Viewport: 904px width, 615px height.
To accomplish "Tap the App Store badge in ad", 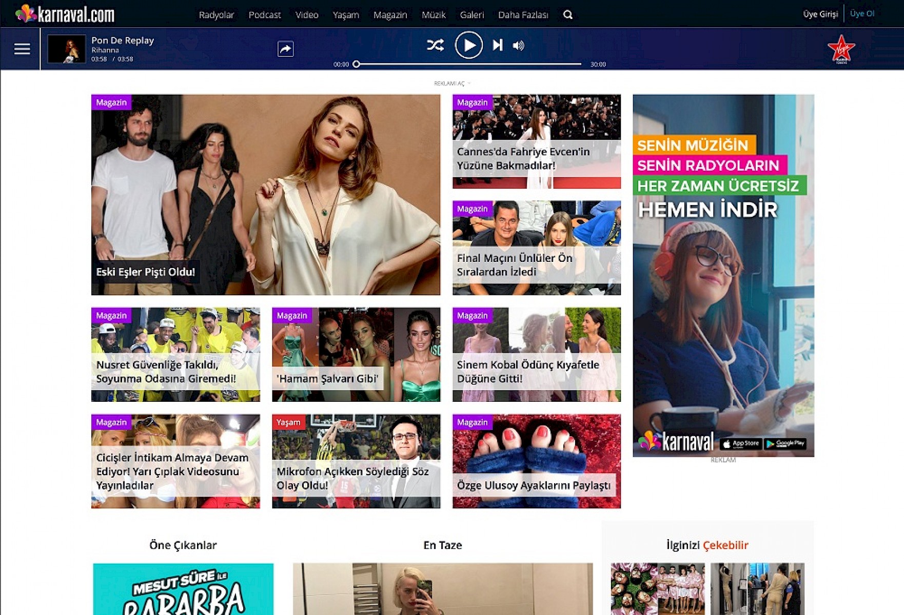I will pyautogui.click(x=740, y=443).
